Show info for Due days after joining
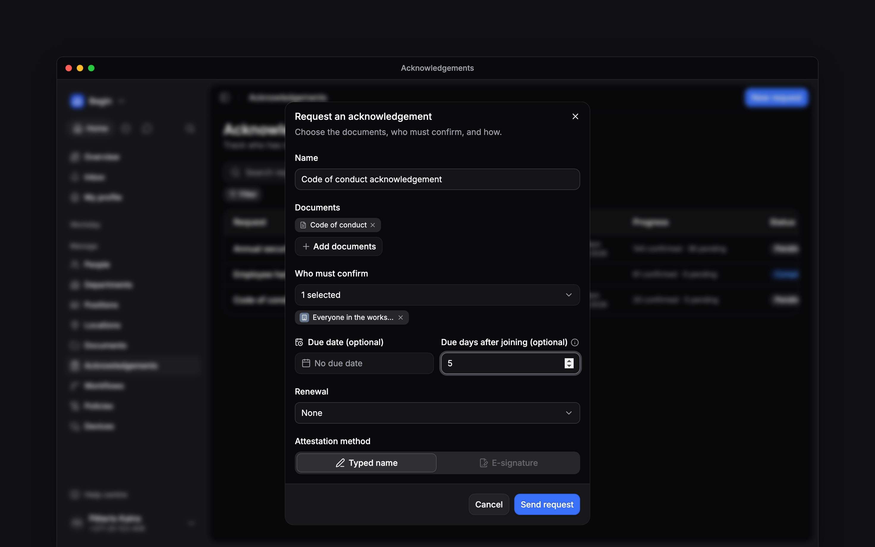This screenshot has height=547, width=875. (575, 342)
